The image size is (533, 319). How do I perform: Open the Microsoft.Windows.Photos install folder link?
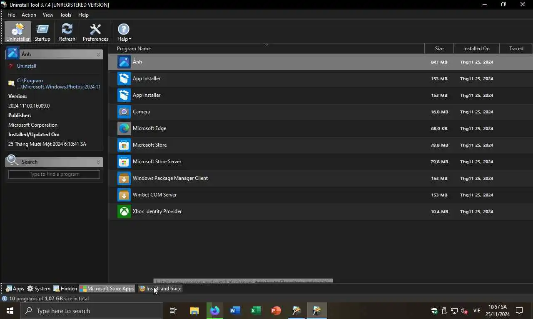(x=59, y=84)
